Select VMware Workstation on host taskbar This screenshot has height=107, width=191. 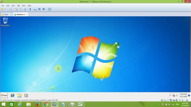coord(54,104)
